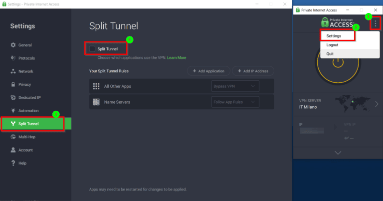Screen dimensions: 383x201
Task: Open the Account tab
Action: point(36,150)
